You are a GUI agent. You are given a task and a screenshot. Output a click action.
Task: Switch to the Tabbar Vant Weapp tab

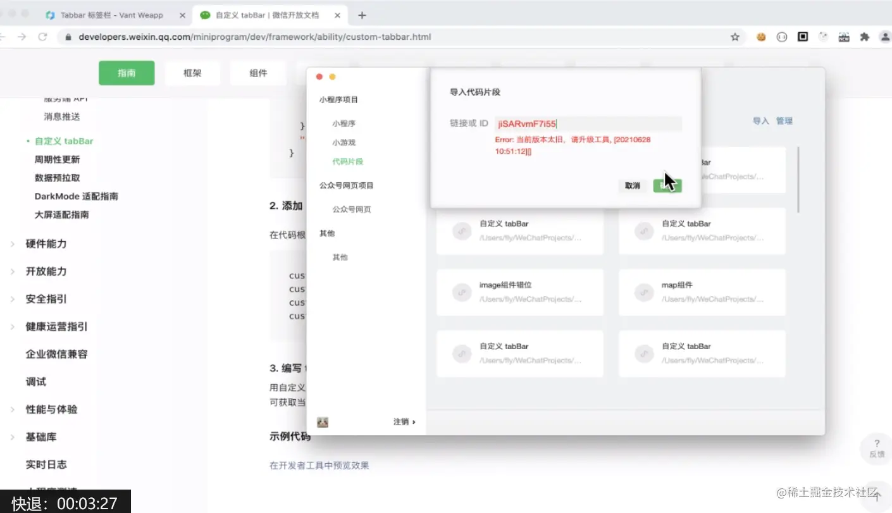111,15
